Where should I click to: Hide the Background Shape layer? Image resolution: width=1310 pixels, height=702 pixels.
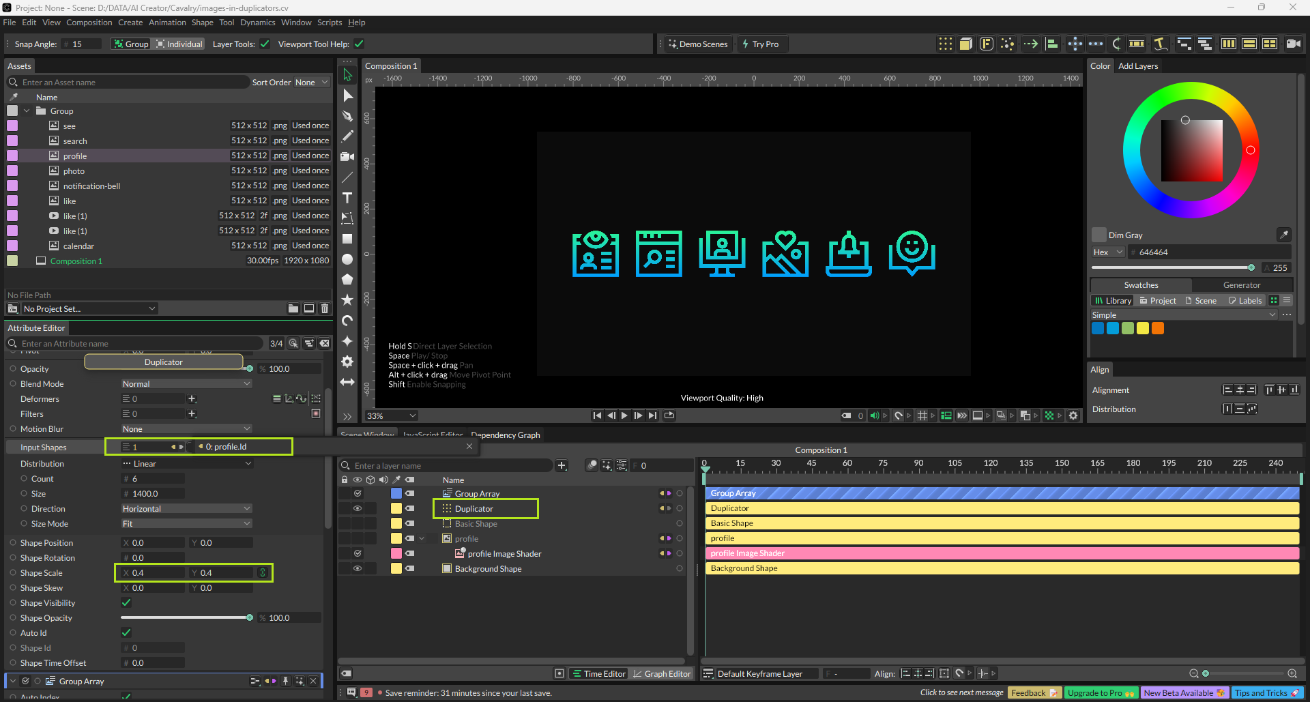point(357,568)
